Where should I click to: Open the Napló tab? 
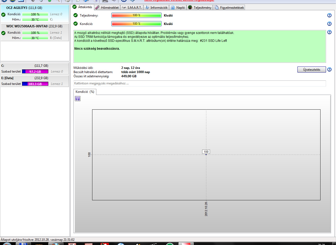(178, 7)
